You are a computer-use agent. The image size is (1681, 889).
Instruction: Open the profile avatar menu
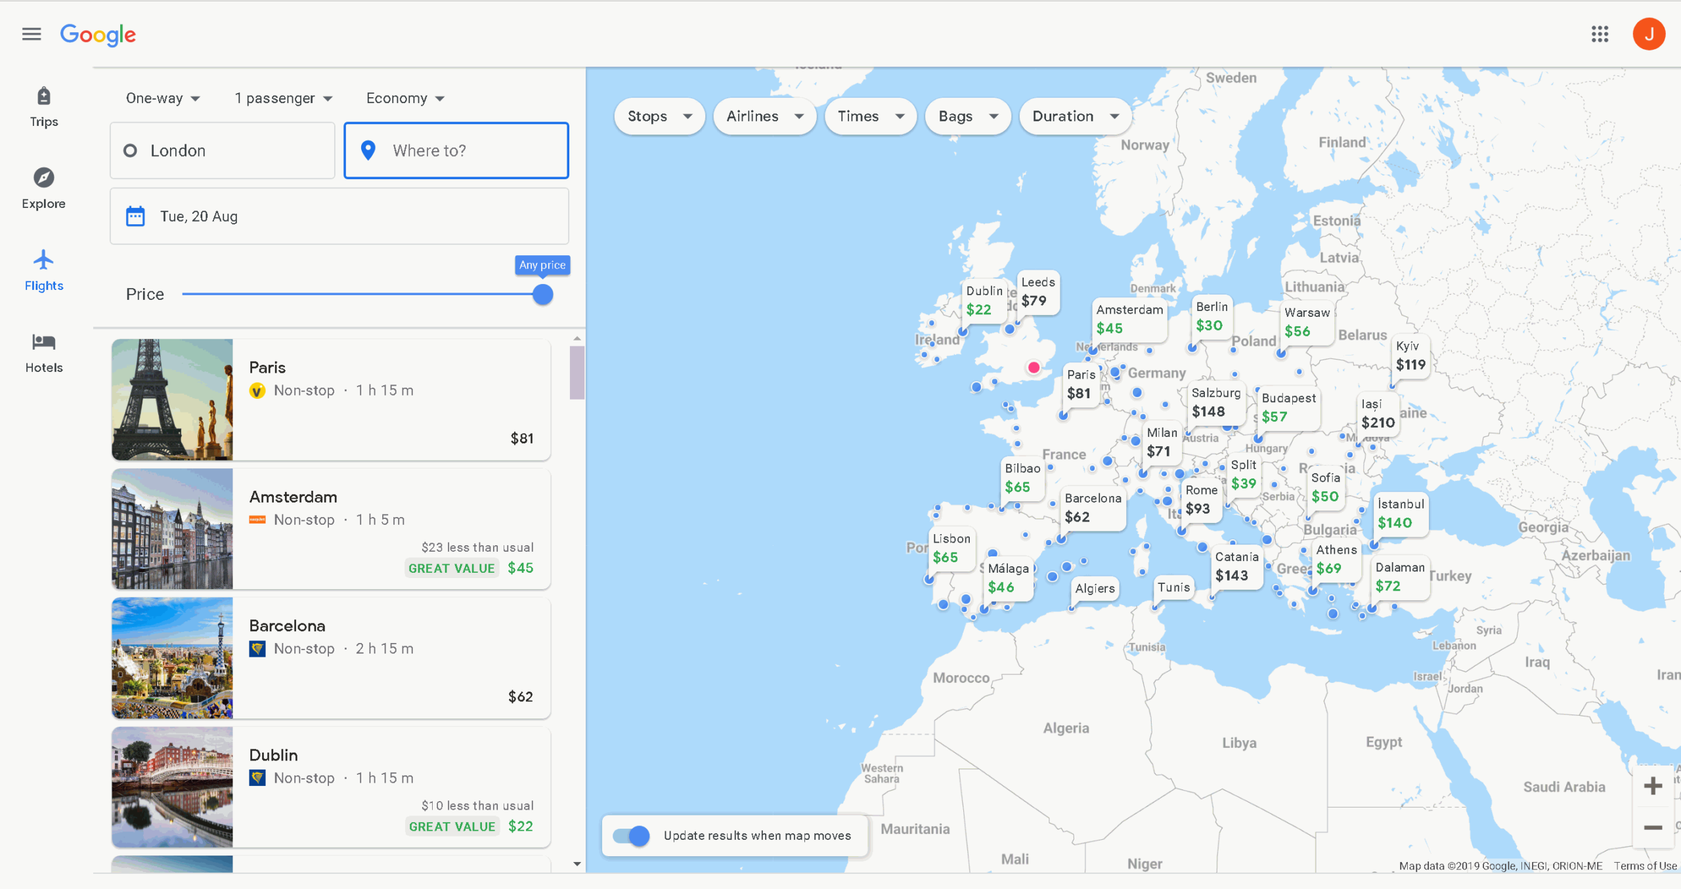[1649, 33]
